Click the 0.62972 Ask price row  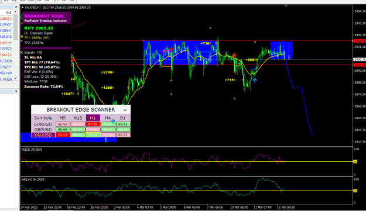[6, 49]
